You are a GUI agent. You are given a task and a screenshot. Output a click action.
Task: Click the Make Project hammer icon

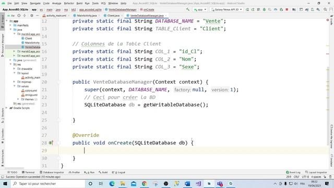(x=188, y=9)
